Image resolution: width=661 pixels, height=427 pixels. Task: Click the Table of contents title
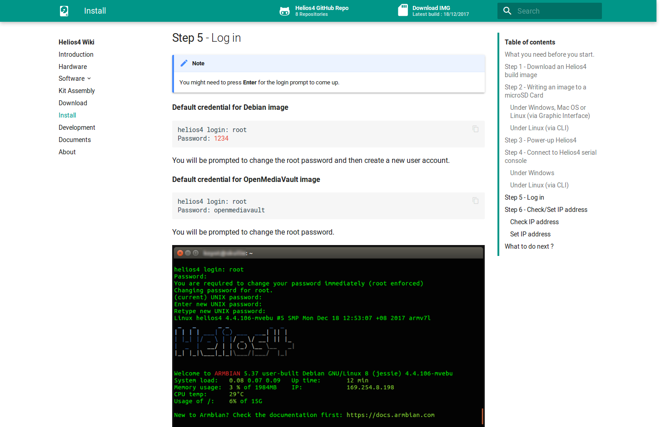[530, 42]
